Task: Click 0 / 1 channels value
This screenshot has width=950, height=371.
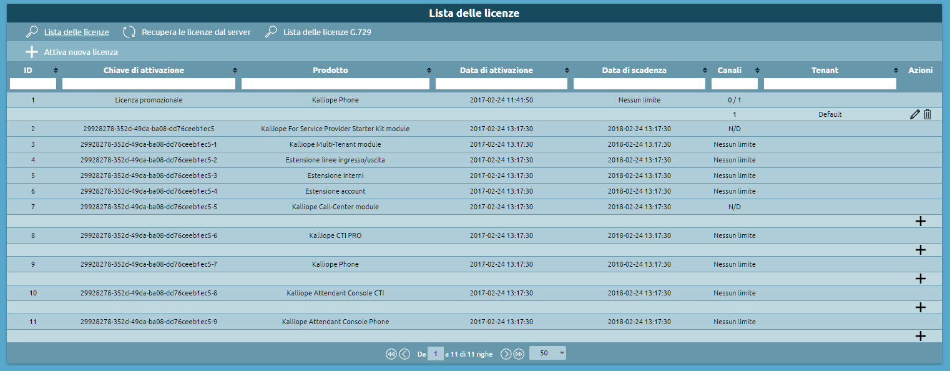Action: tap(735, 100)
